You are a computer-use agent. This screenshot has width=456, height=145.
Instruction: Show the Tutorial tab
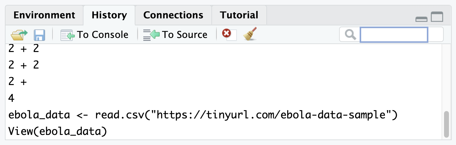(x=239, y=15)
